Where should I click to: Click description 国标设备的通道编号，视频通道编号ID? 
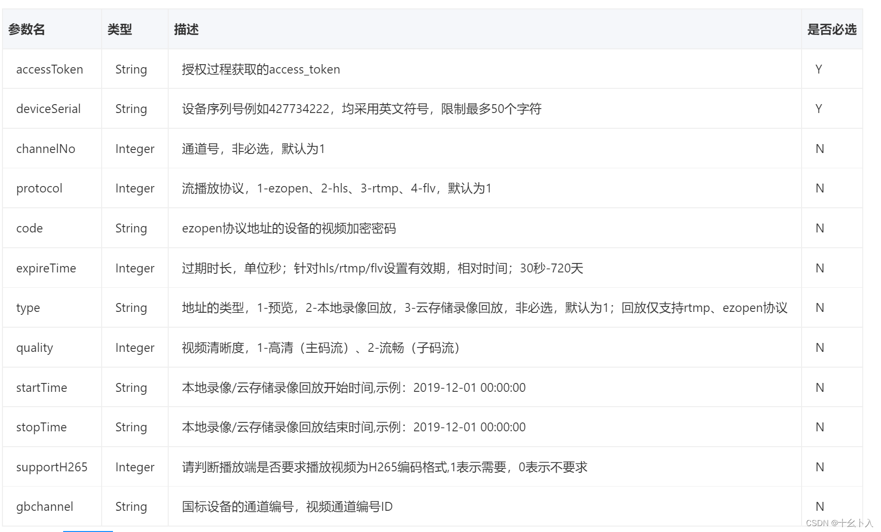pyautogui.click(x=287, y=507)
